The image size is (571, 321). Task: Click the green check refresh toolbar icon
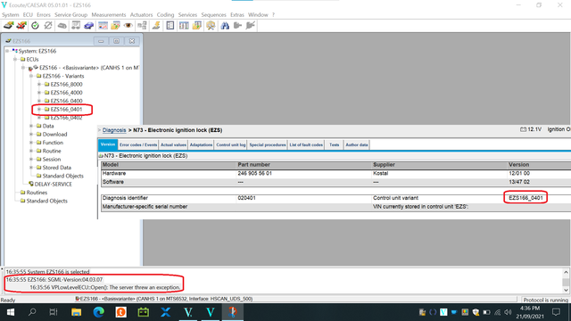tap(35, 26)
